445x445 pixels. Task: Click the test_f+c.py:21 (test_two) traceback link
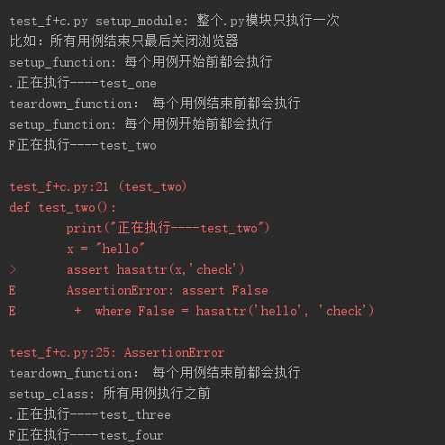(x=98, y=187)
